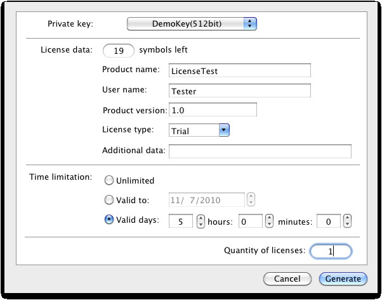Click the Additional data text field

[x=260, y=151]
